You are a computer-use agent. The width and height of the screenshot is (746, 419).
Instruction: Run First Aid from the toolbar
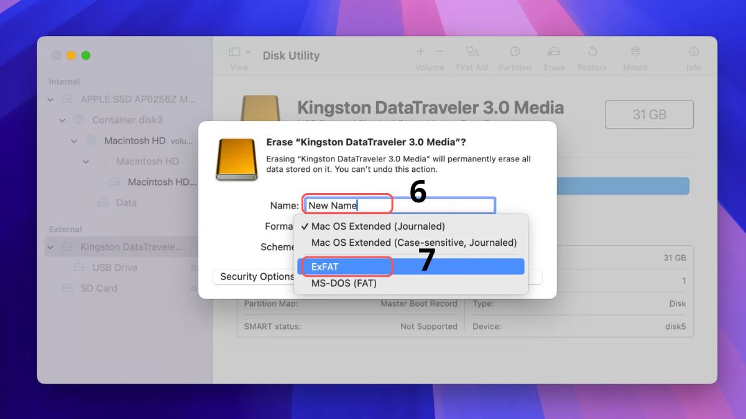472,52
